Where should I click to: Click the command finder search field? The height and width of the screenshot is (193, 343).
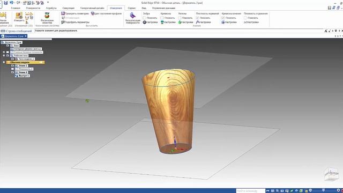(250, 191)
